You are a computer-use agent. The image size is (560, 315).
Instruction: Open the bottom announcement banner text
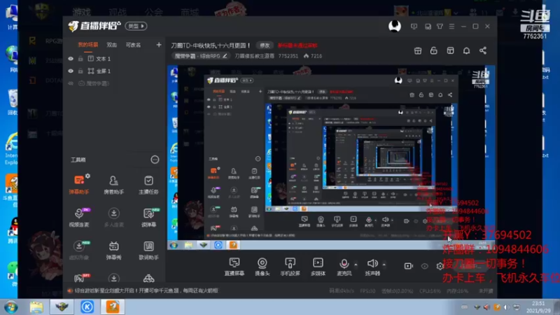click(146, 290)
